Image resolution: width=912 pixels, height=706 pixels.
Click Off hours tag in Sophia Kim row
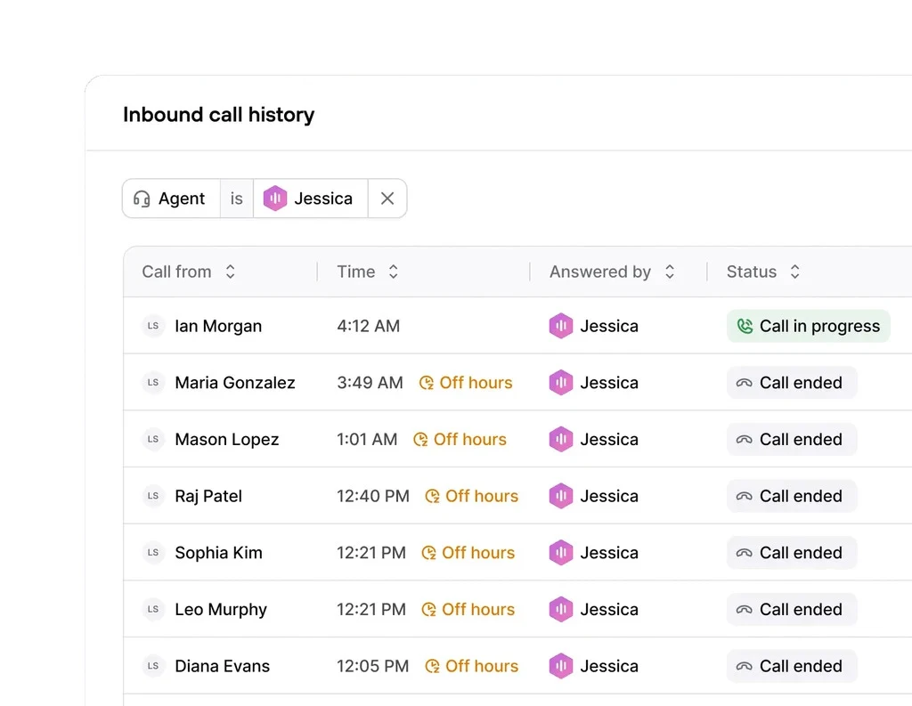coord(468,553)
